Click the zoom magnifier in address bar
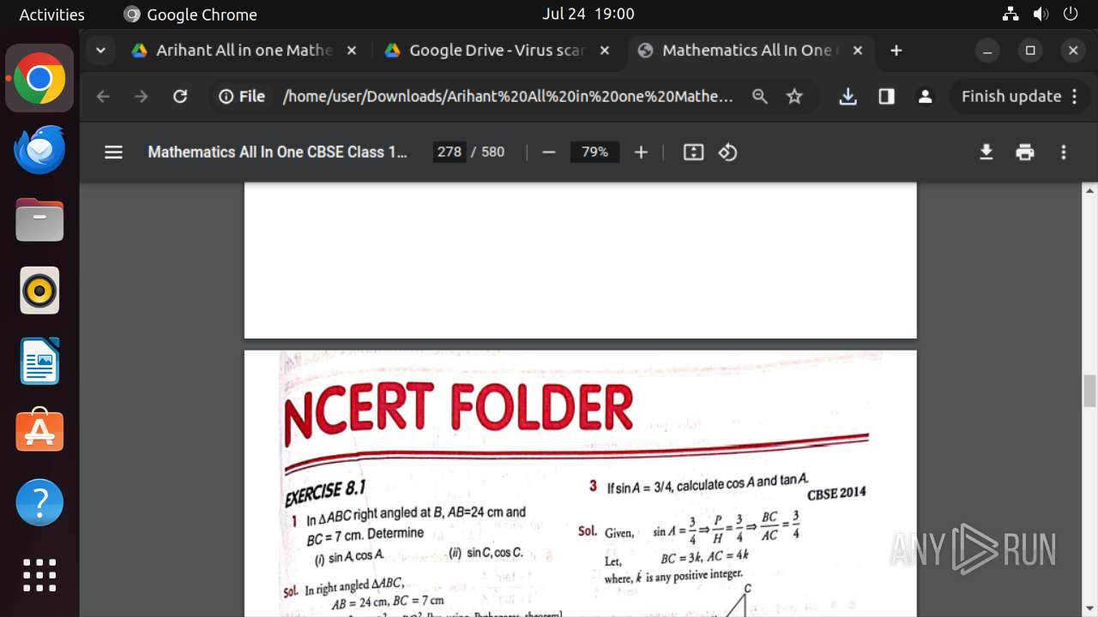This screenshot has width=1098, height=617. coord(759,97)
